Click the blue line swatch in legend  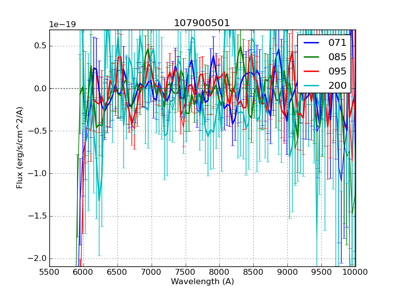(x=312, y=43)
